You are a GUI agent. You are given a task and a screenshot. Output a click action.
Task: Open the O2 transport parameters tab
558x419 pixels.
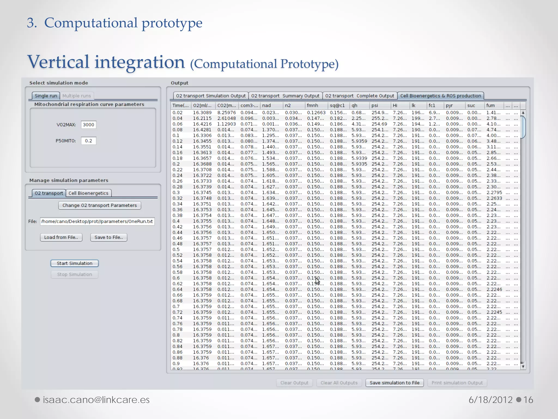point(49,193)
